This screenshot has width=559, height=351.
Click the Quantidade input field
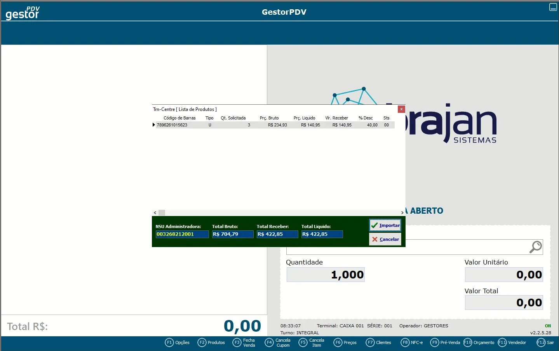(x=326, y=275)
